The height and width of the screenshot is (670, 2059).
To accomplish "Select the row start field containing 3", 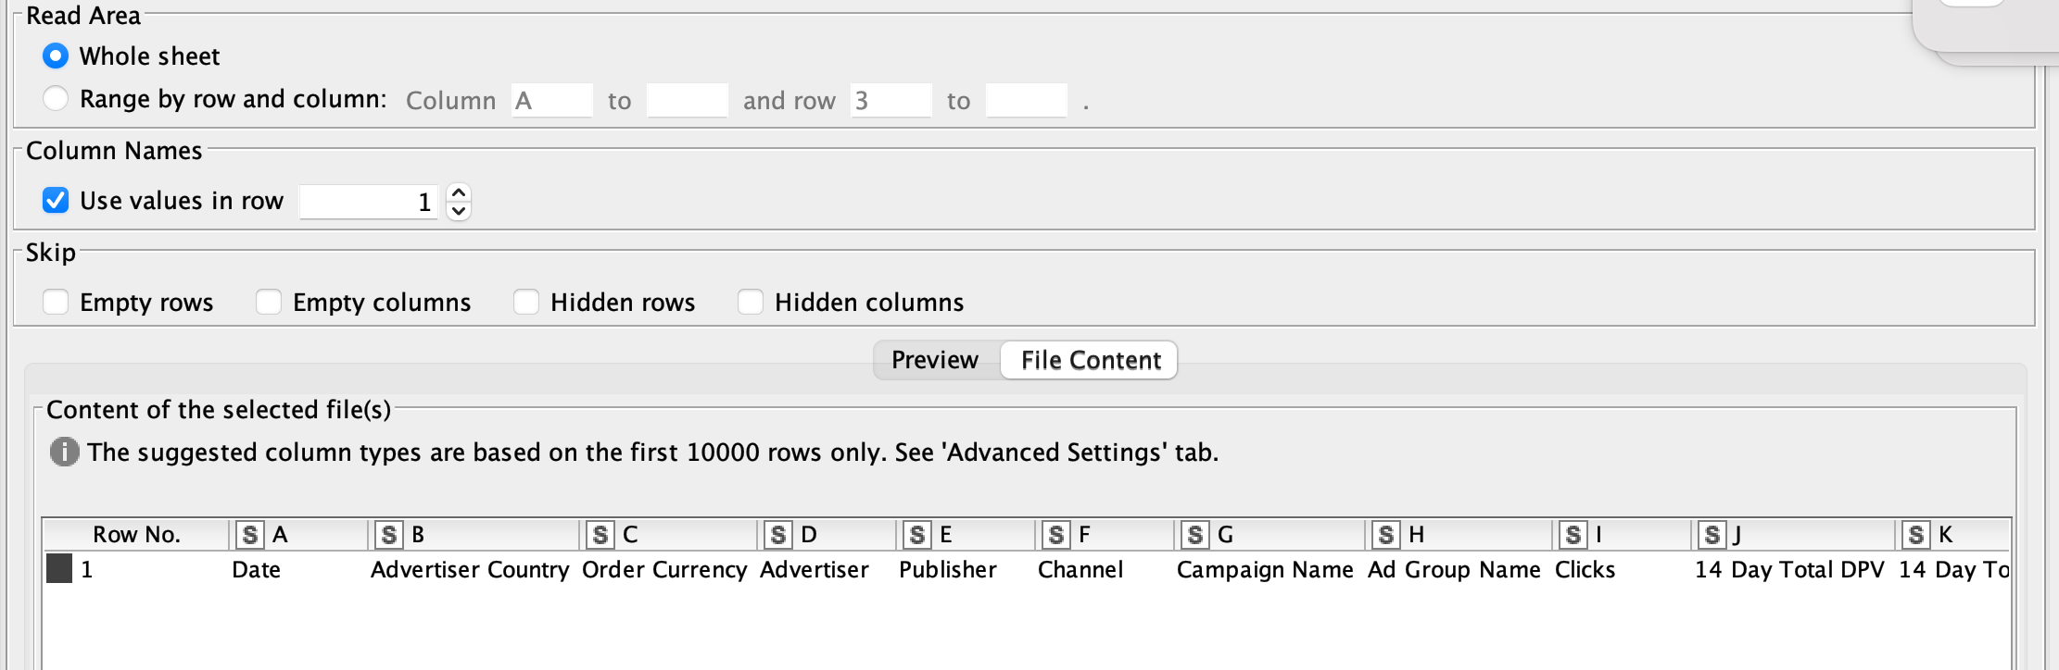I will tap(890, 100).
